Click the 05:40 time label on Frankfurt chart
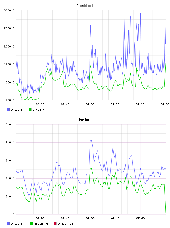This screenshot has height=228, width=170. pos(140,104)
